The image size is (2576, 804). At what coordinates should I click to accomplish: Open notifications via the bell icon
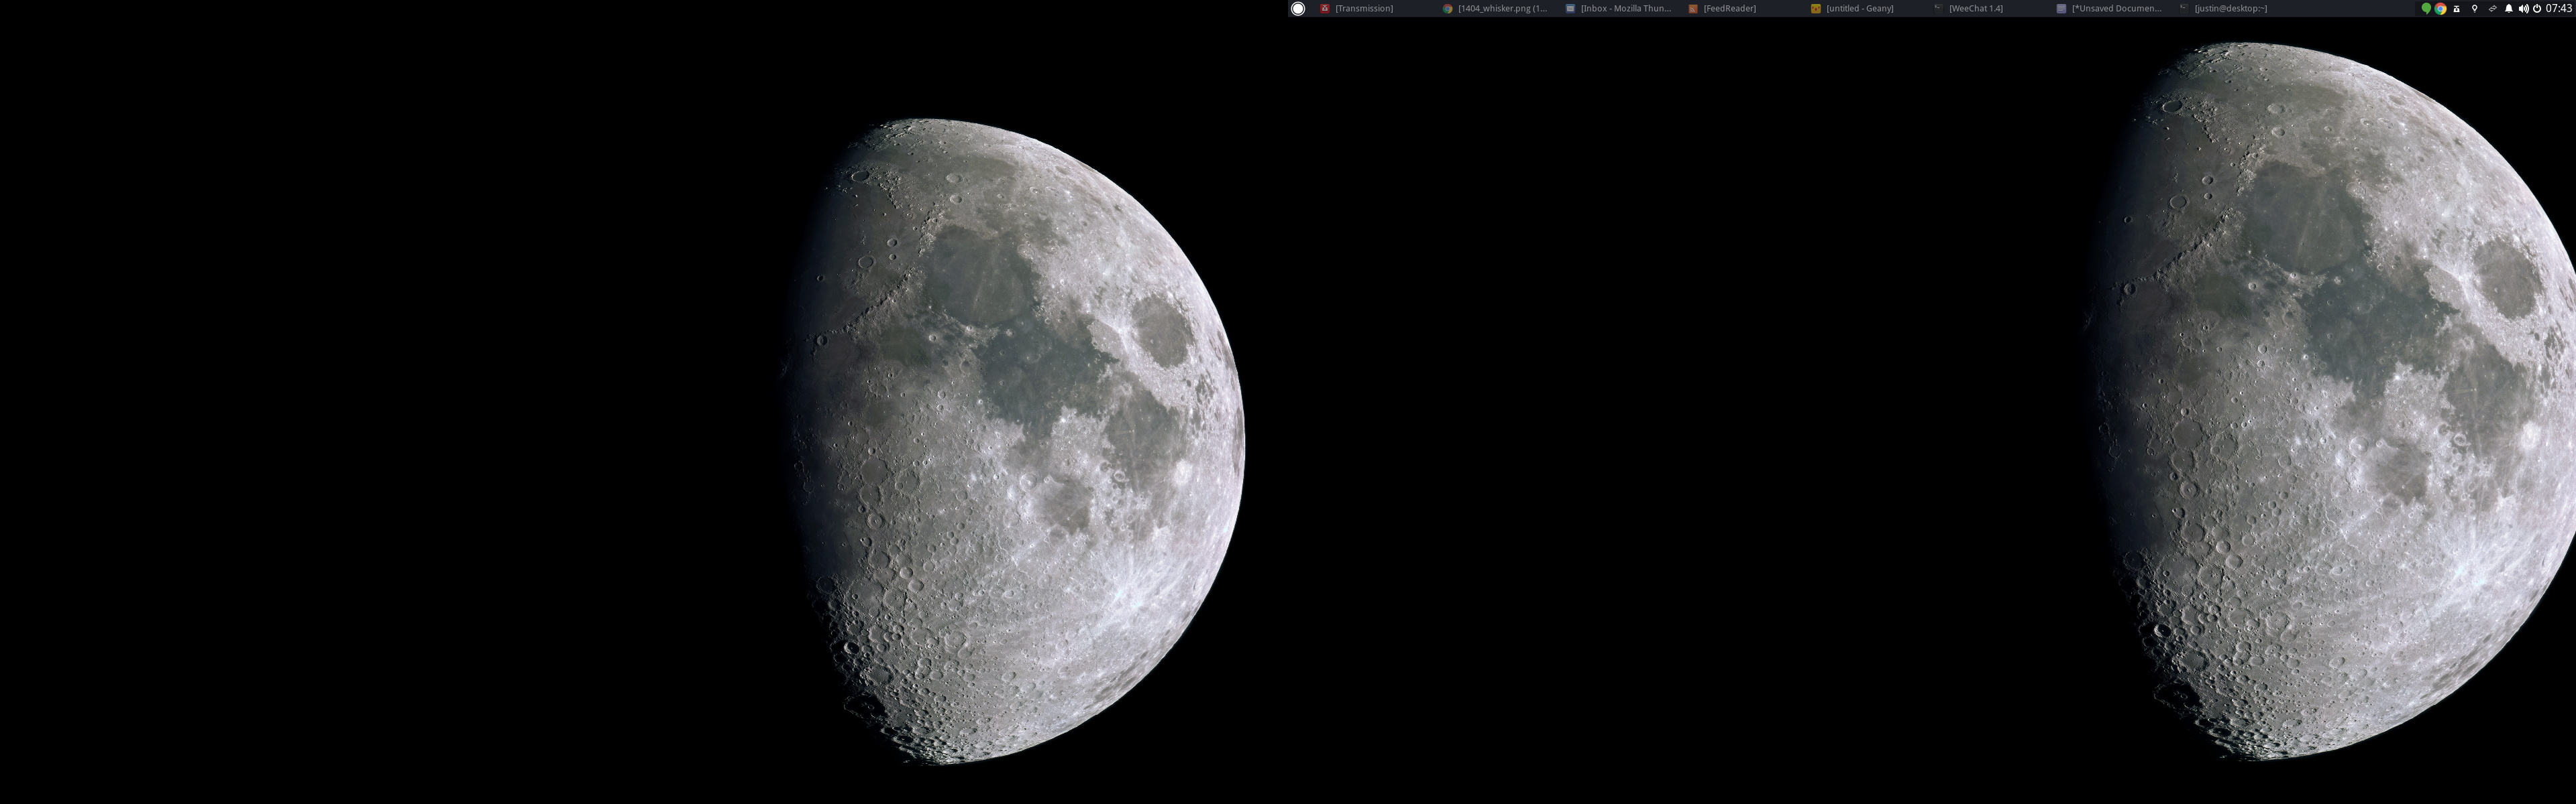pyautogui.click(x=2509, y=8)
